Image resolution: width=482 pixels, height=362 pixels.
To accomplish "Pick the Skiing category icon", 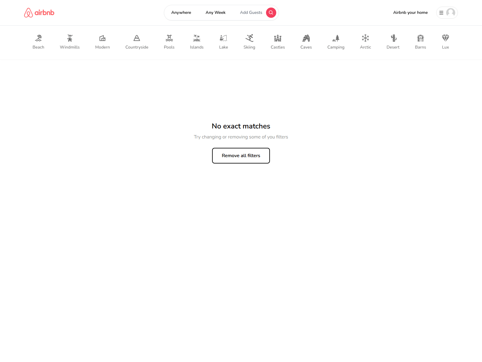I will tap(249, 38).
